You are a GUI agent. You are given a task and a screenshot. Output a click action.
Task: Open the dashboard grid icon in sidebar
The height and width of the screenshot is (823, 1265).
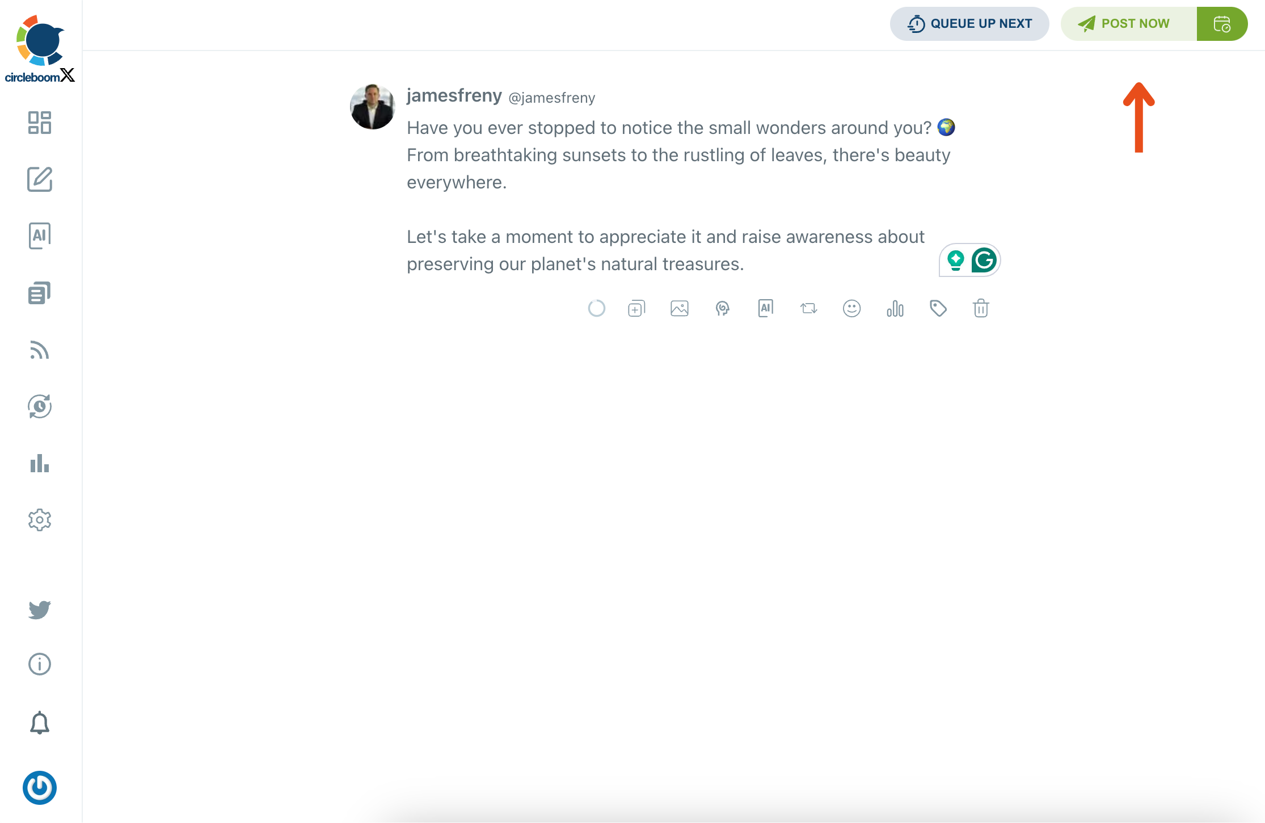(40, 123)
